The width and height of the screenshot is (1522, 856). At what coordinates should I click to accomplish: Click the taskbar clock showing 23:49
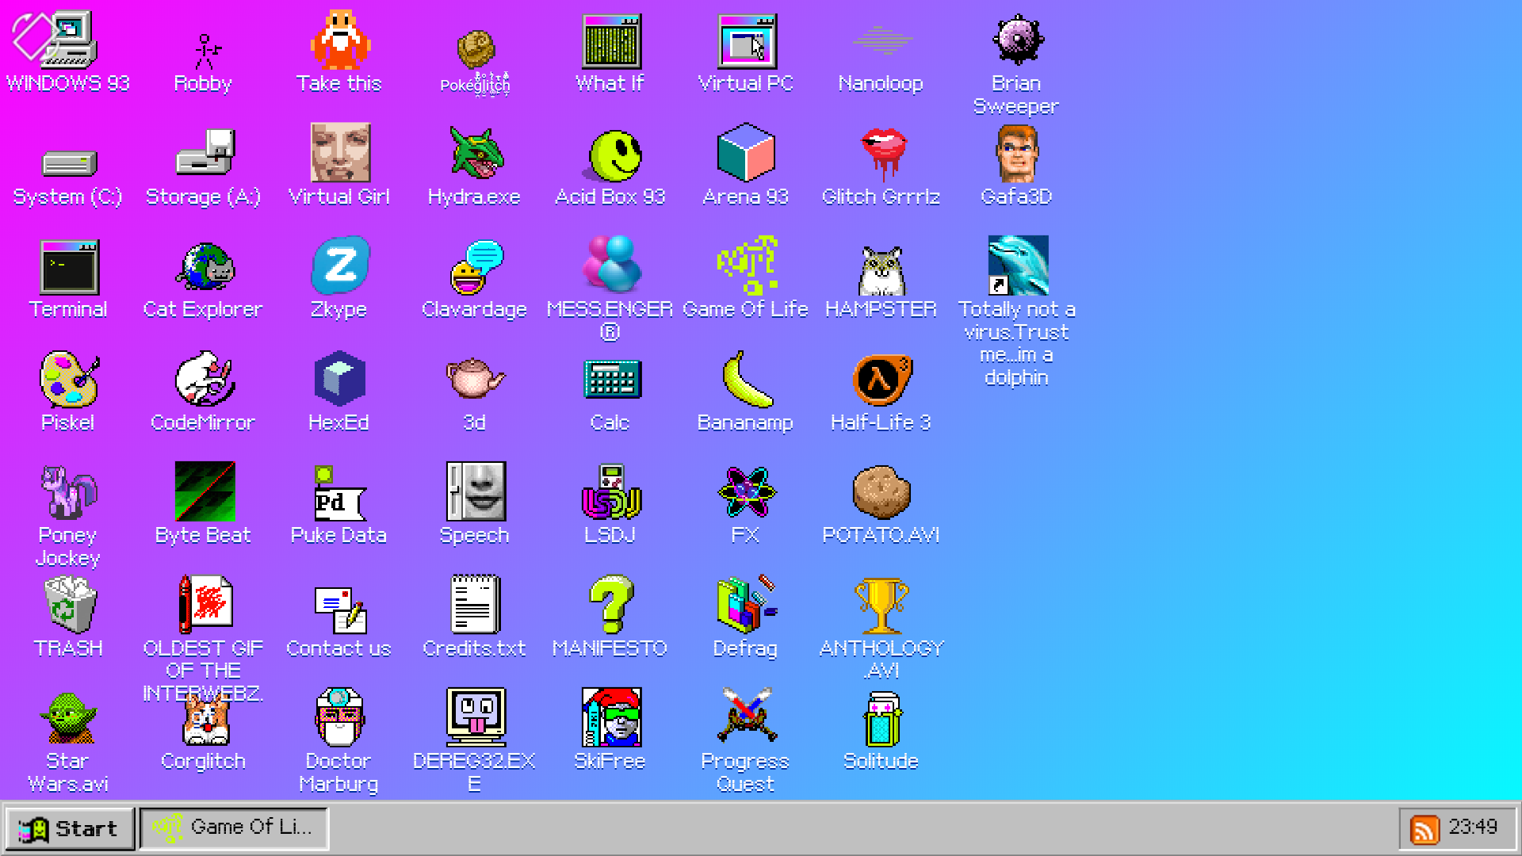coord(1473,827)
